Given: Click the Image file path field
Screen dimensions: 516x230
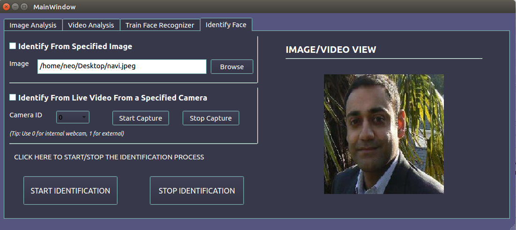Looking at the screenshot, I should click(x=122, y=66).
